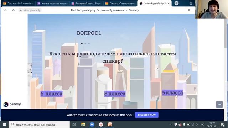The height and width of the screenshot is (128, 228).
Task: Click the microphone tray icon
Action: [x=184, y=124]
